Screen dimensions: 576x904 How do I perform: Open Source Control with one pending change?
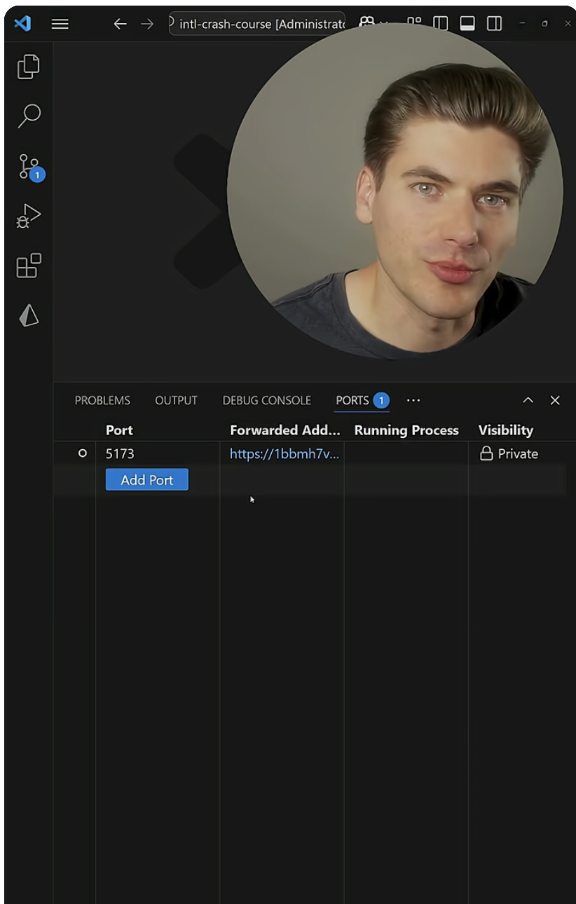[x=30, y=167]
